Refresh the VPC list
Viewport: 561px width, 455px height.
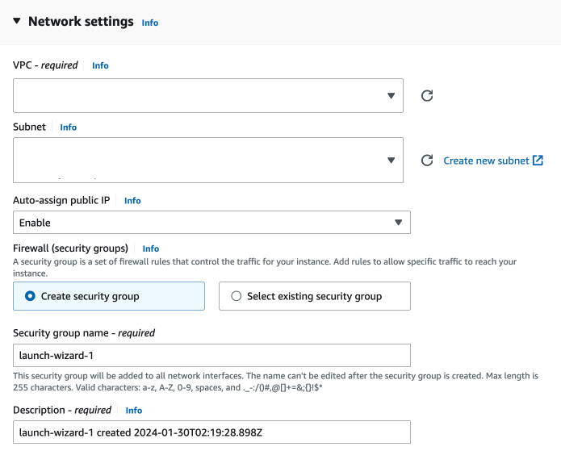[x=428, y=96]
